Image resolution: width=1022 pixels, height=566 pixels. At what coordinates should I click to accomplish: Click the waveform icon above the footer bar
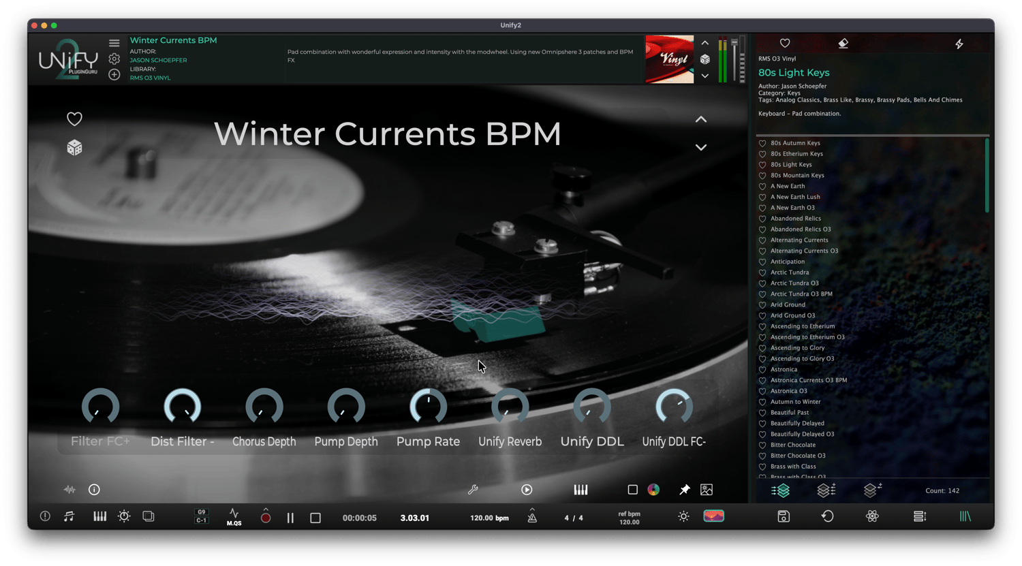pos(69,490)
